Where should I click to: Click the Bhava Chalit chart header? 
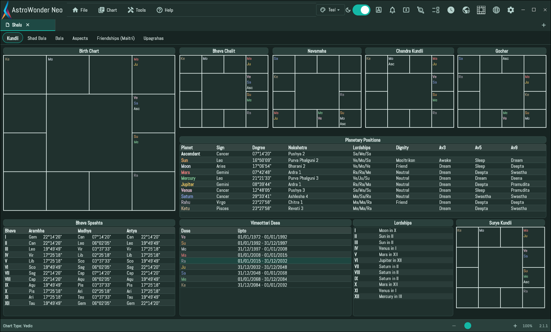tap(224, 51)
